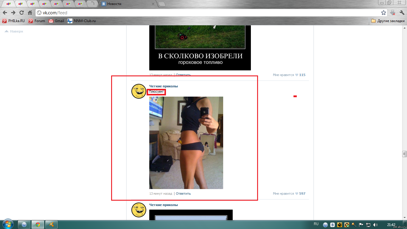Open the browser Home page icon
Viewport: 407px width, 229px height.
[x=30, y=13]
